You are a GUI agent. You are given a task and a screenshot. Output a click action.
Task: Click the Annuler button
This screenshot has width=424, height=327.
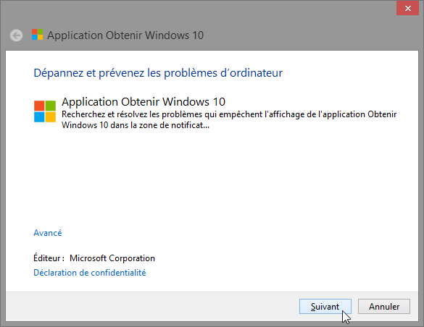click(x=384, y=307)
